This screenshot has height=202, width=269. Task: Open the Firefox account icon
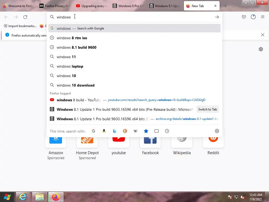[253, 17]
